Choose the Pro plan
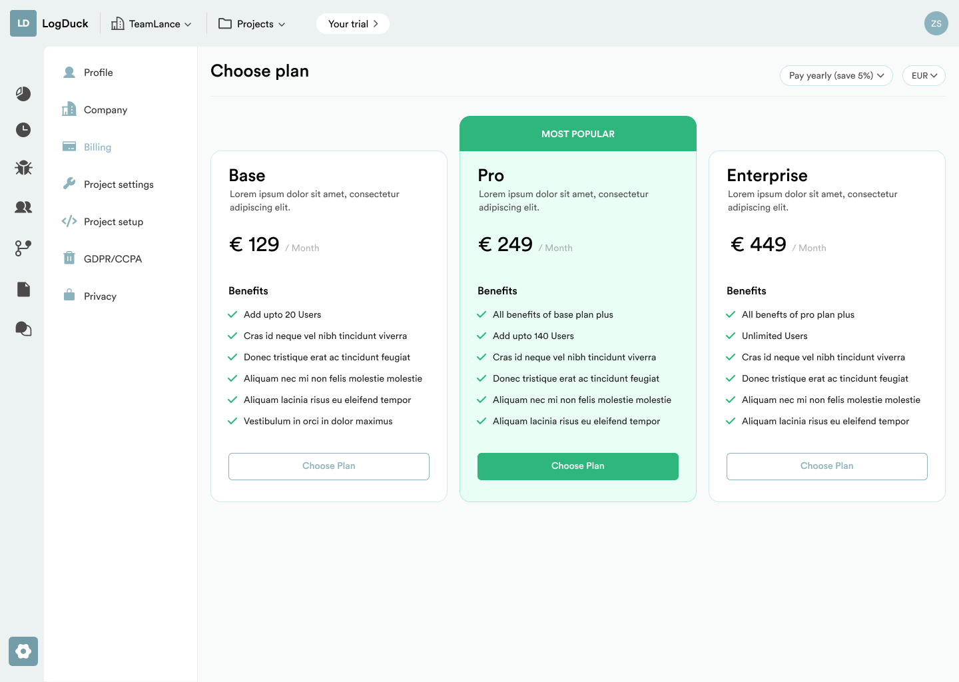The width and height of the screenshot is (959, 682). (x=577, y=466)
